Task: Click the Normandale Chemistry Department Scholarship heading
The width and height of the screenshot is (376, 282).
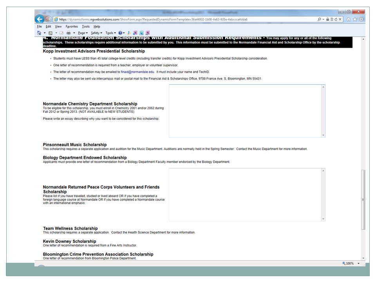Action: click(x=90, y=104)
